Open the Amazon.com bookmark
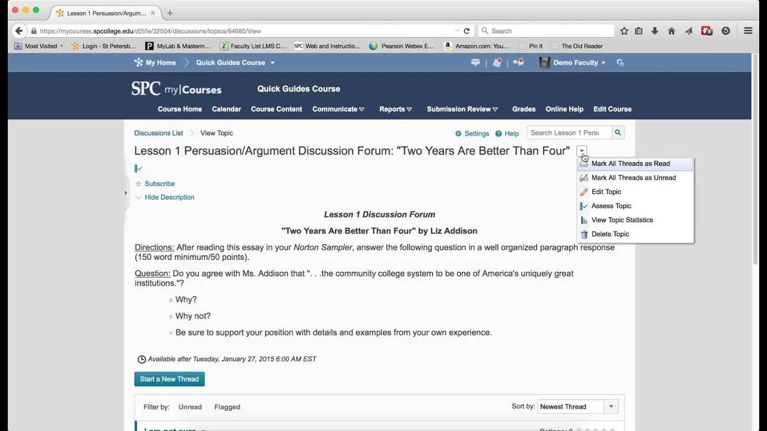The height and width of the screenshot is (431, 767). tap(476, 46)
